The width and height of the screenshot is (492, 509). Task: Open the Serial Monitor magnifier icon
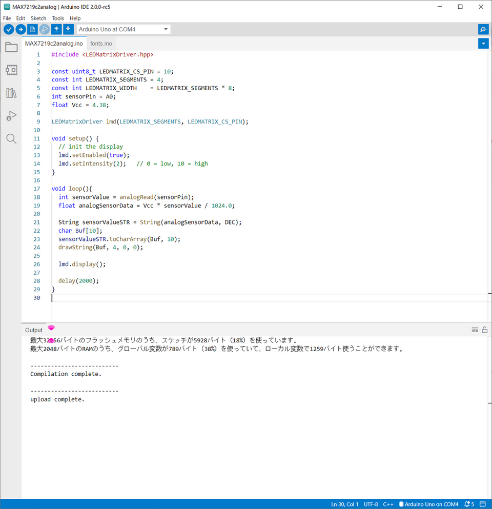[483, 29]
